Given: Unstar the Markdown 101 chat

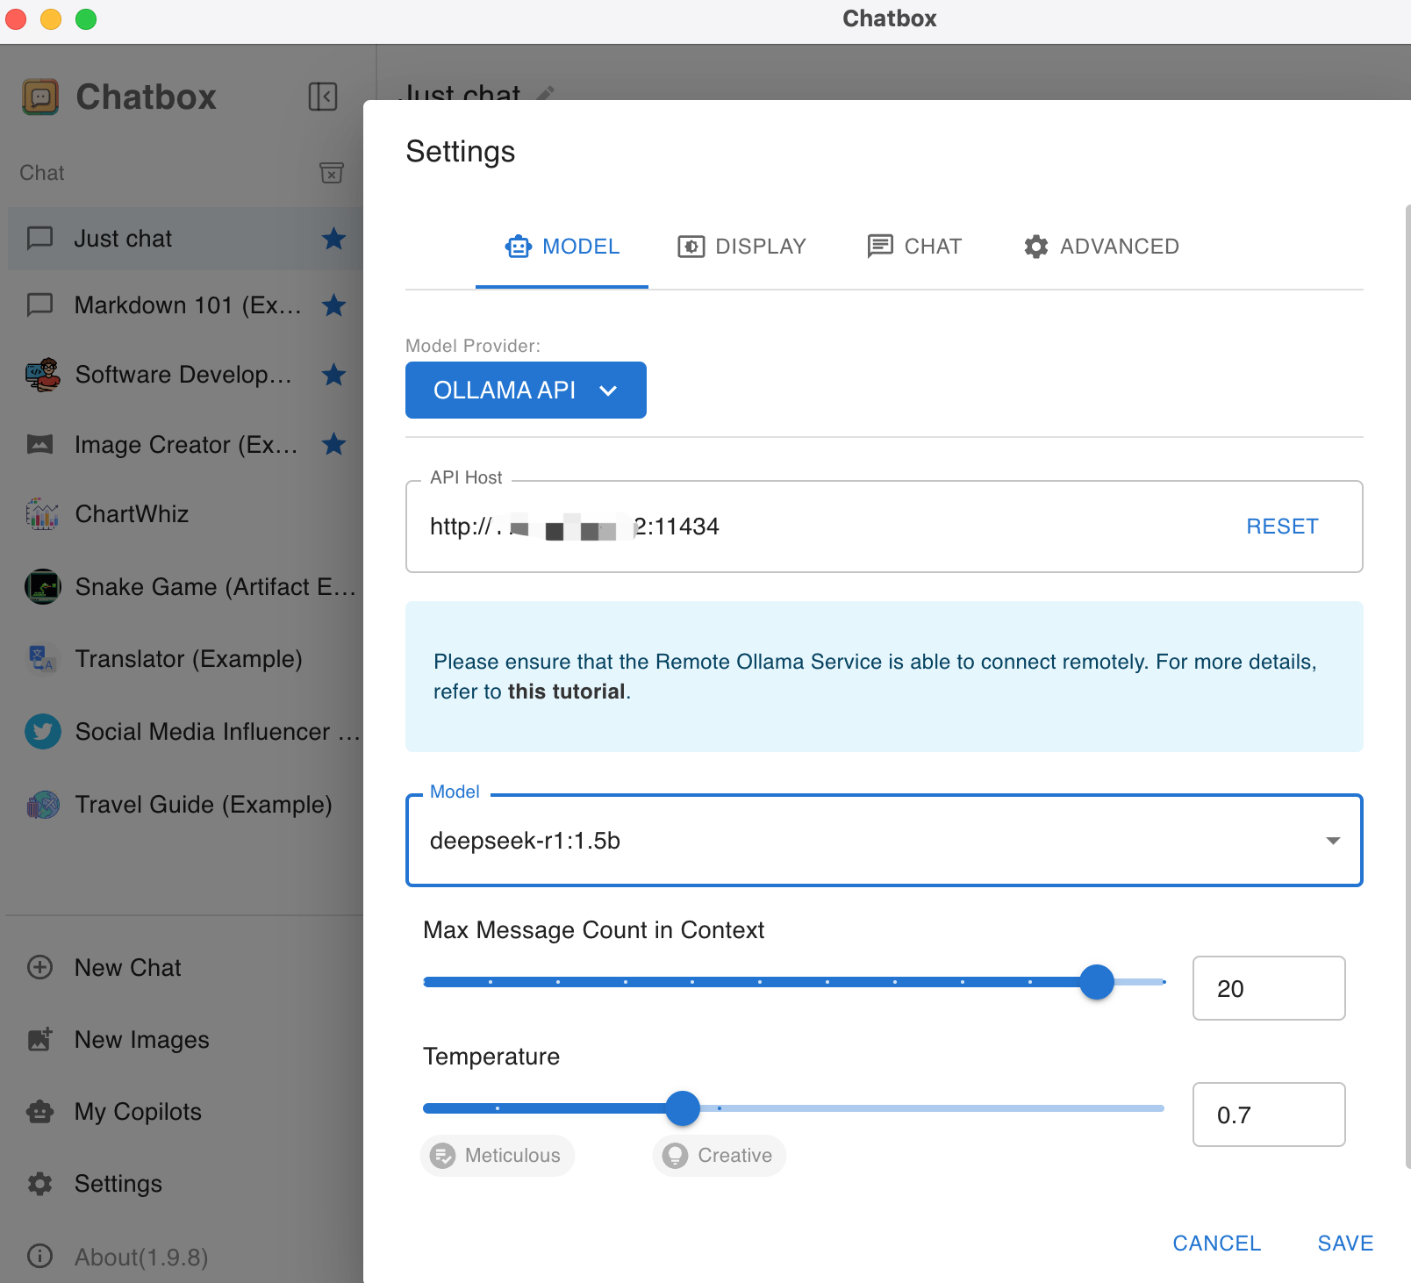Looking at the screenshot, I should click(x=333, y=305).
